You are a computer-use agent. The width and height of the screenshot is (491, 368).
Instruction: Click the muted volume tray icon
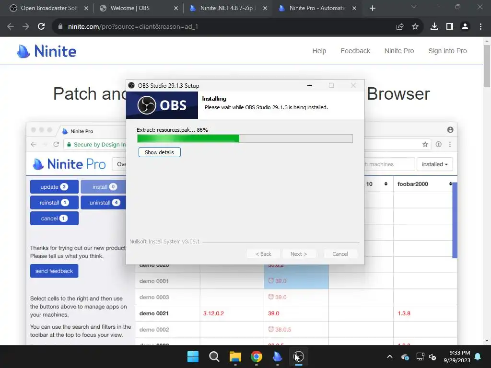click(433, 356)
